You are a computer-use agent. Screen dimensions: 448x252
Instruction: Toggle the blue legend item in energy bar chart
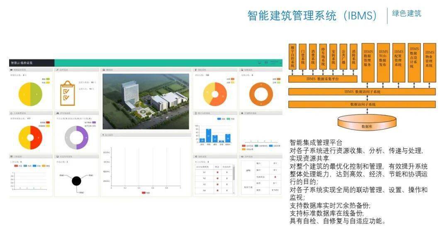[220, 119]
